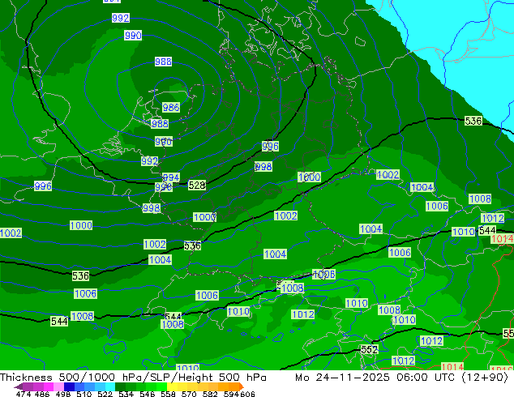Click the cyan swatch above 522 in legend
This screenshot has height=397, width=514.
(110, 386)
